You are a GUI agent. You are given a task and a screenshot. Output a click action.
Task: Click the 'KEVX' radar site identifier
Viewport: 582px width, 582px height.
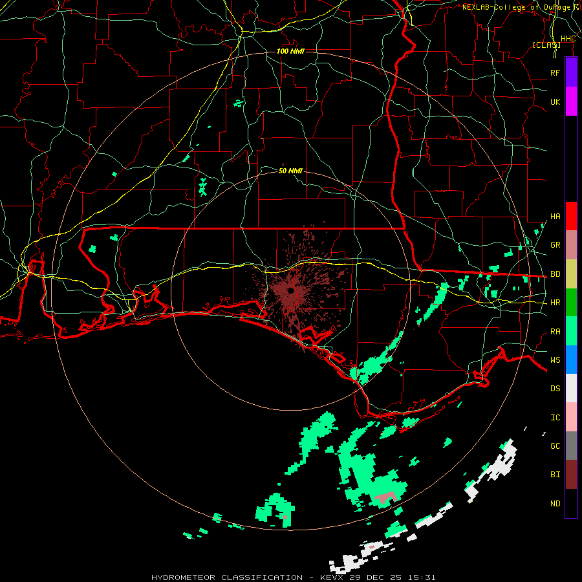pyautogui.click(x=332, y=577)
